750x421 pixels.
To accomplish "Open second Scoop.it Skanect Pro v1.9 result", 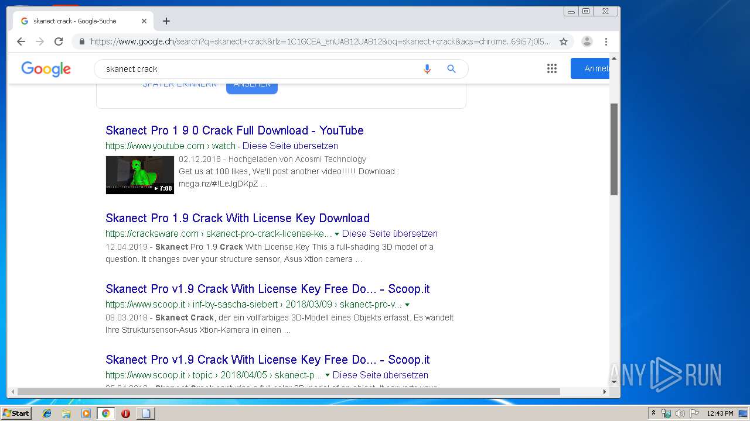I will point(268,360).
